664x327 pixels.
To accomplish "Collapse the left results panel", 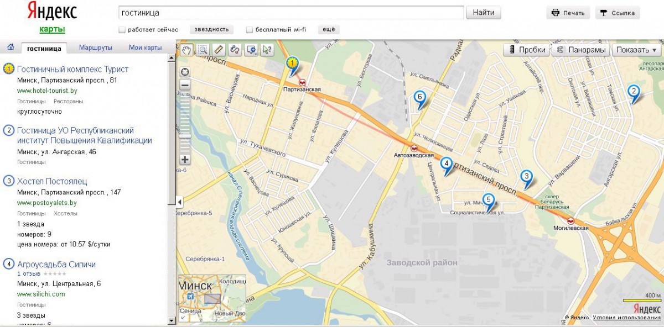I will click(x=179, y=201).
